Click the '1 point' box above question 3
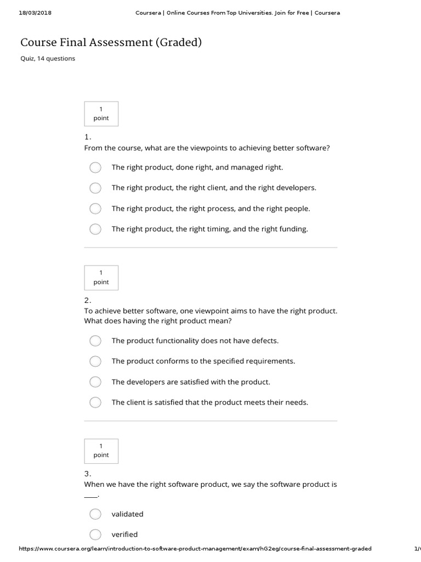This screenshot has height=562, width=421. (x=101, y=451)
